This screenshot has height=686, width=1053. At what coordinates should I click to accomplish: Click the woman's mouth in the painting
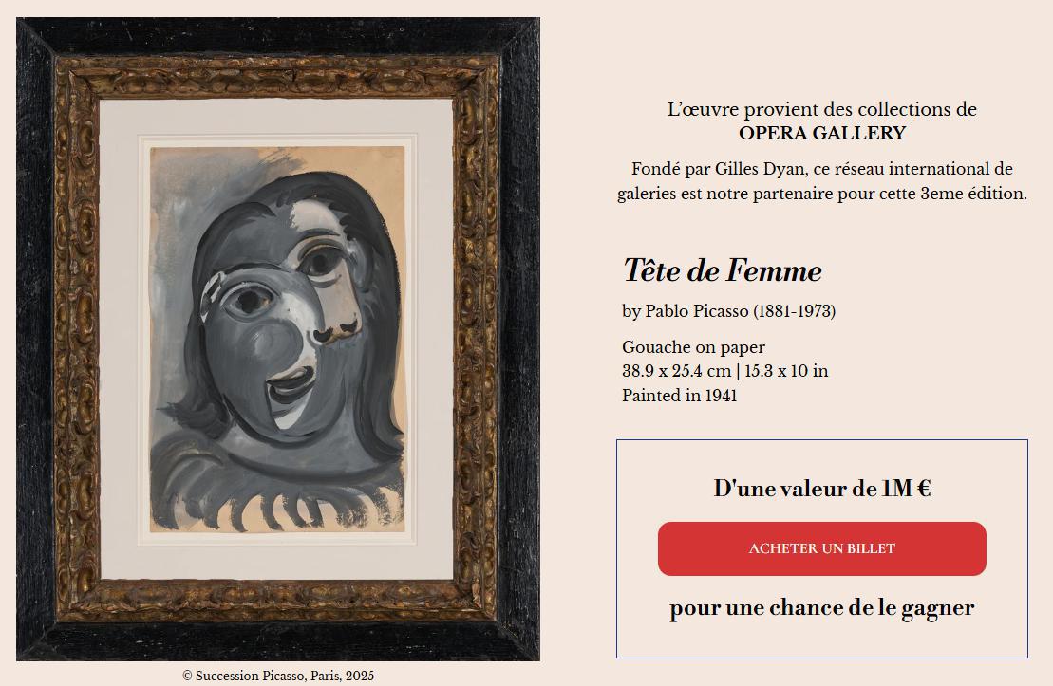coord(291,385)
